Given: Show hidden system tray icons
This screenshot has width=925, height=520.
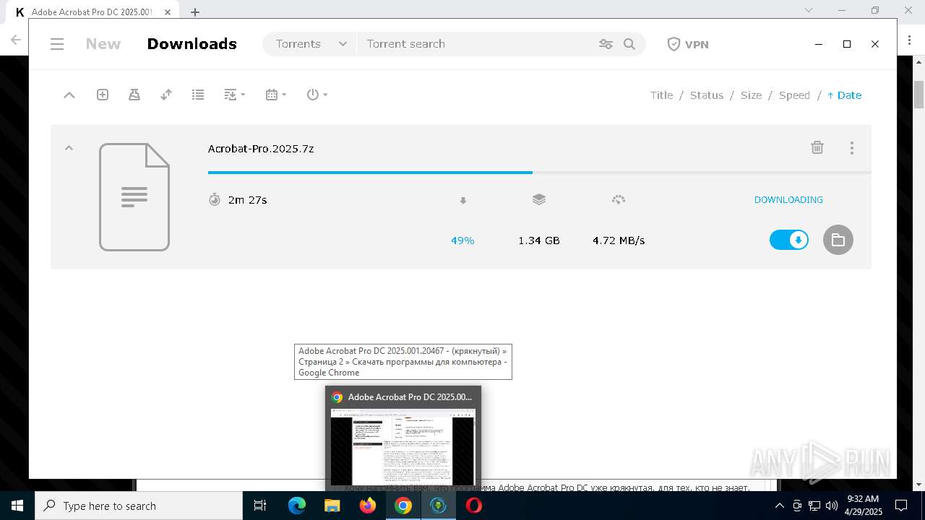Looking at the screenshot, I should 779,506.
